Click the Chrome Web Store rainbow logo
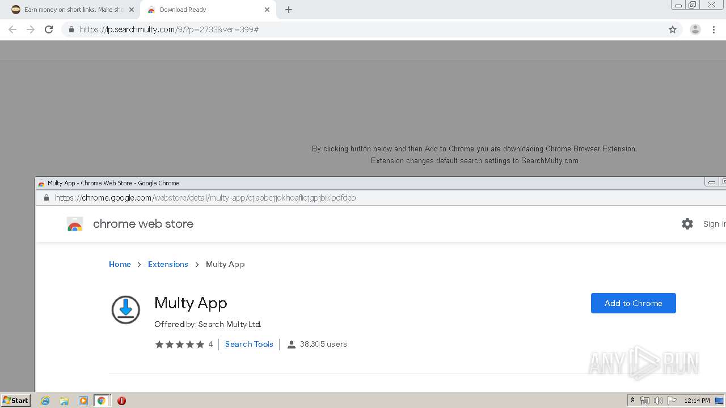Image resolution: width=726 pixels, height=408 pixels. point(75,224)
